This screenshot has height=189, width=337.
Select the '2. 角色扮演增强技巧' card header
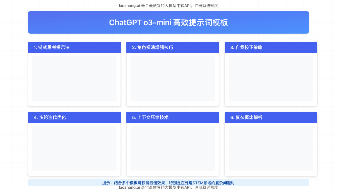pos(173,48)
